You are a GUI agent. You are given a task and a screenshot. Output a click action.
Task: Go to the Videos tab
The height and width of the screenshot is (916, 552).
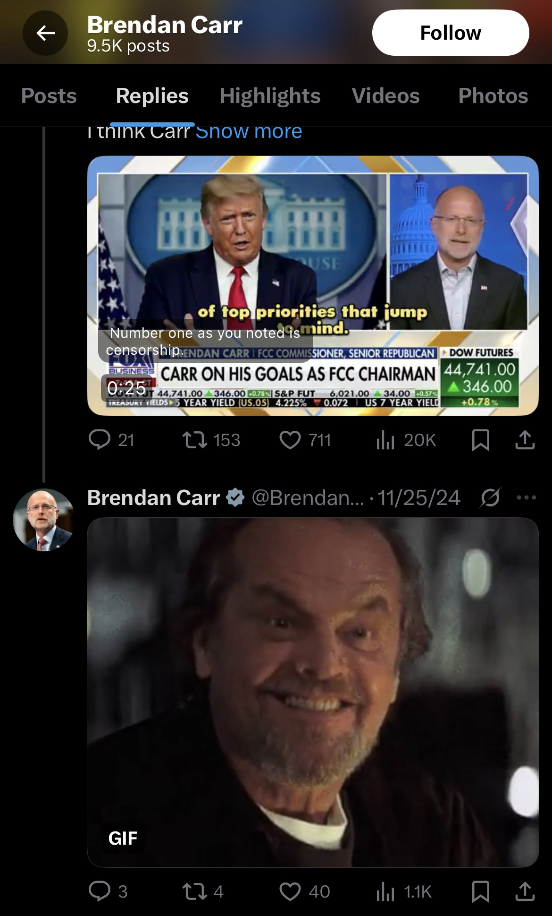coord(385,96)
